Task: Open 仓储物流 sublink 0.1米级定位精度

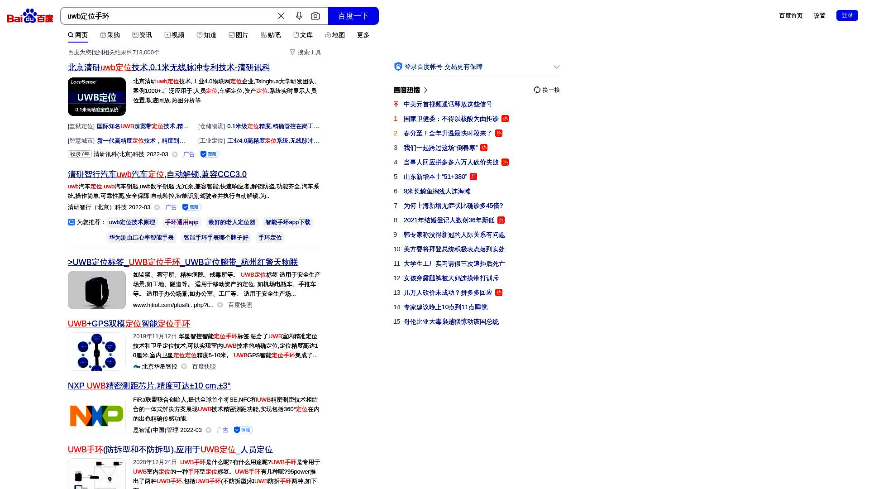Action: coord(273,126)
